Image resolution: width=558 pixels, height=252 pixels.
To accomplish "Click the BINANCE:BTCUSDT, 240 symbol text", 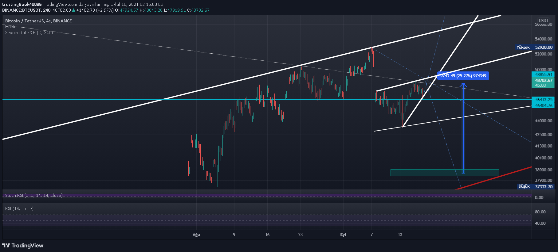I will coord(26,10).
